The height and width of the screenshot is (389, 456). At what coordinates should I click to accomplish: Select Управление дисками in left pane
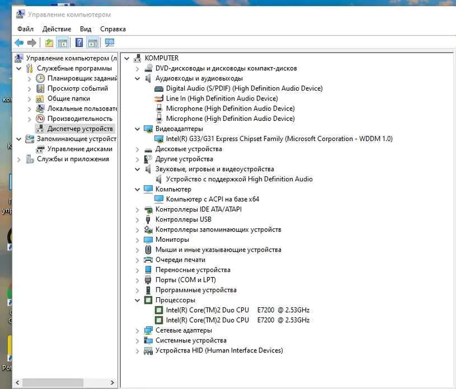point(80,149)
